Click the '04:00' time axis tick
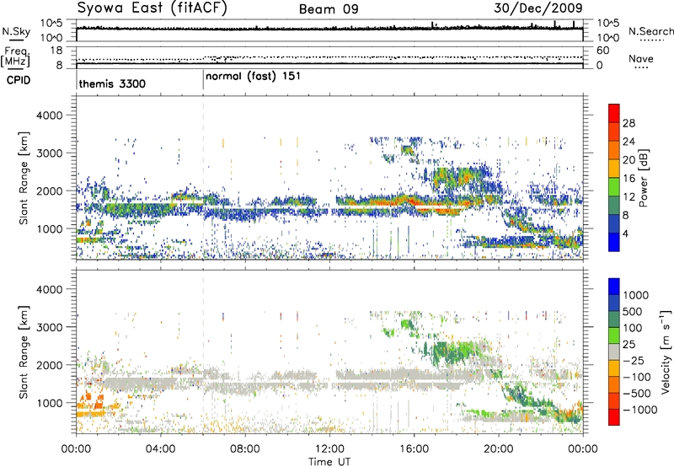The height and width of the screenshot is (467, 674). pos(161,449)
